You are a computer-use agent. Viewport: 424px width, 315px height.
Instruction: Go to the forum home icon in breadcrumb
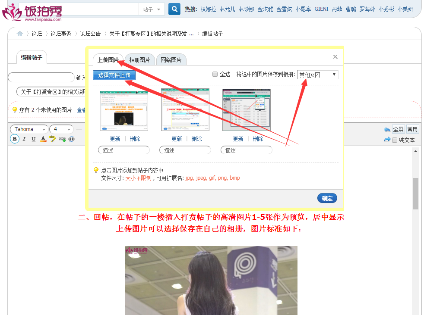(20, 34)
